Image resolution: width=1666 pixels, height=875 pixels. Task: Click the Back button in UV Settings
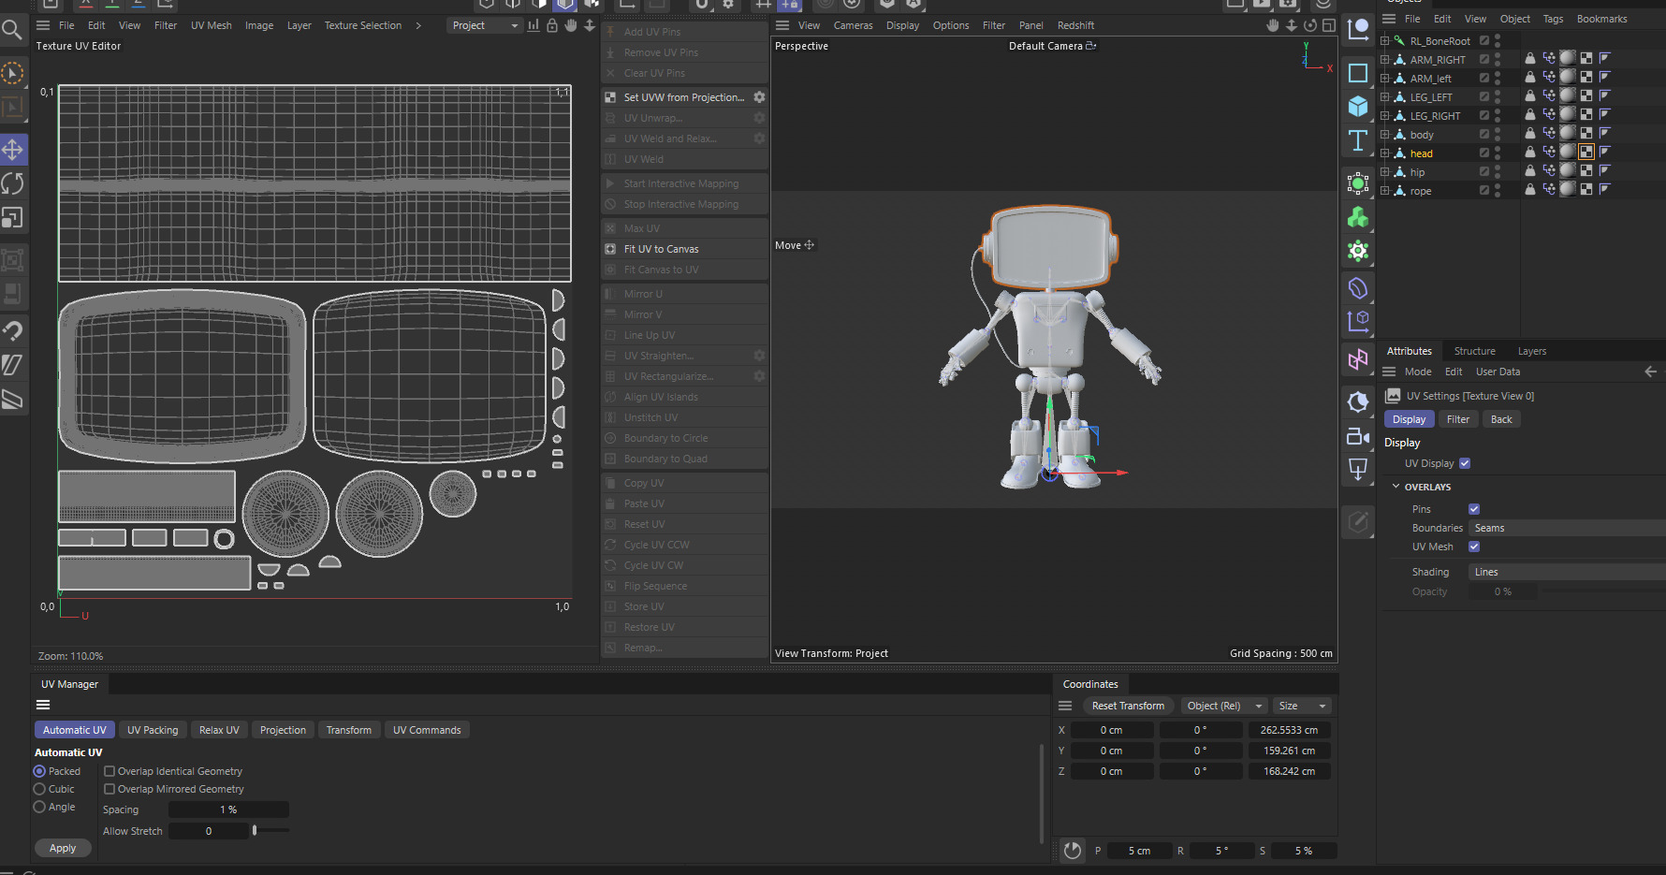[1501, 419]
